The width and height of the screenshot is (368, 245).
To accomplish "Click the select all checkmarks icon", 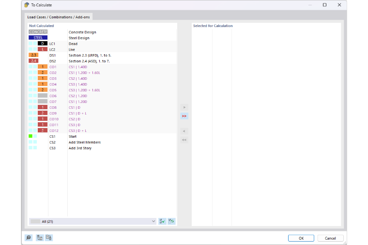I will pyautogui.click(x=162, y=221).
